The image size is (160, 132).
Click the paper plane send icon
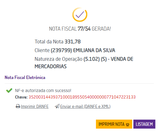(x=57, y=106)
